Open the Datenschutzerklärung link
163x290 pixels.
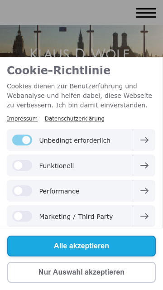[x=74, y=119]
